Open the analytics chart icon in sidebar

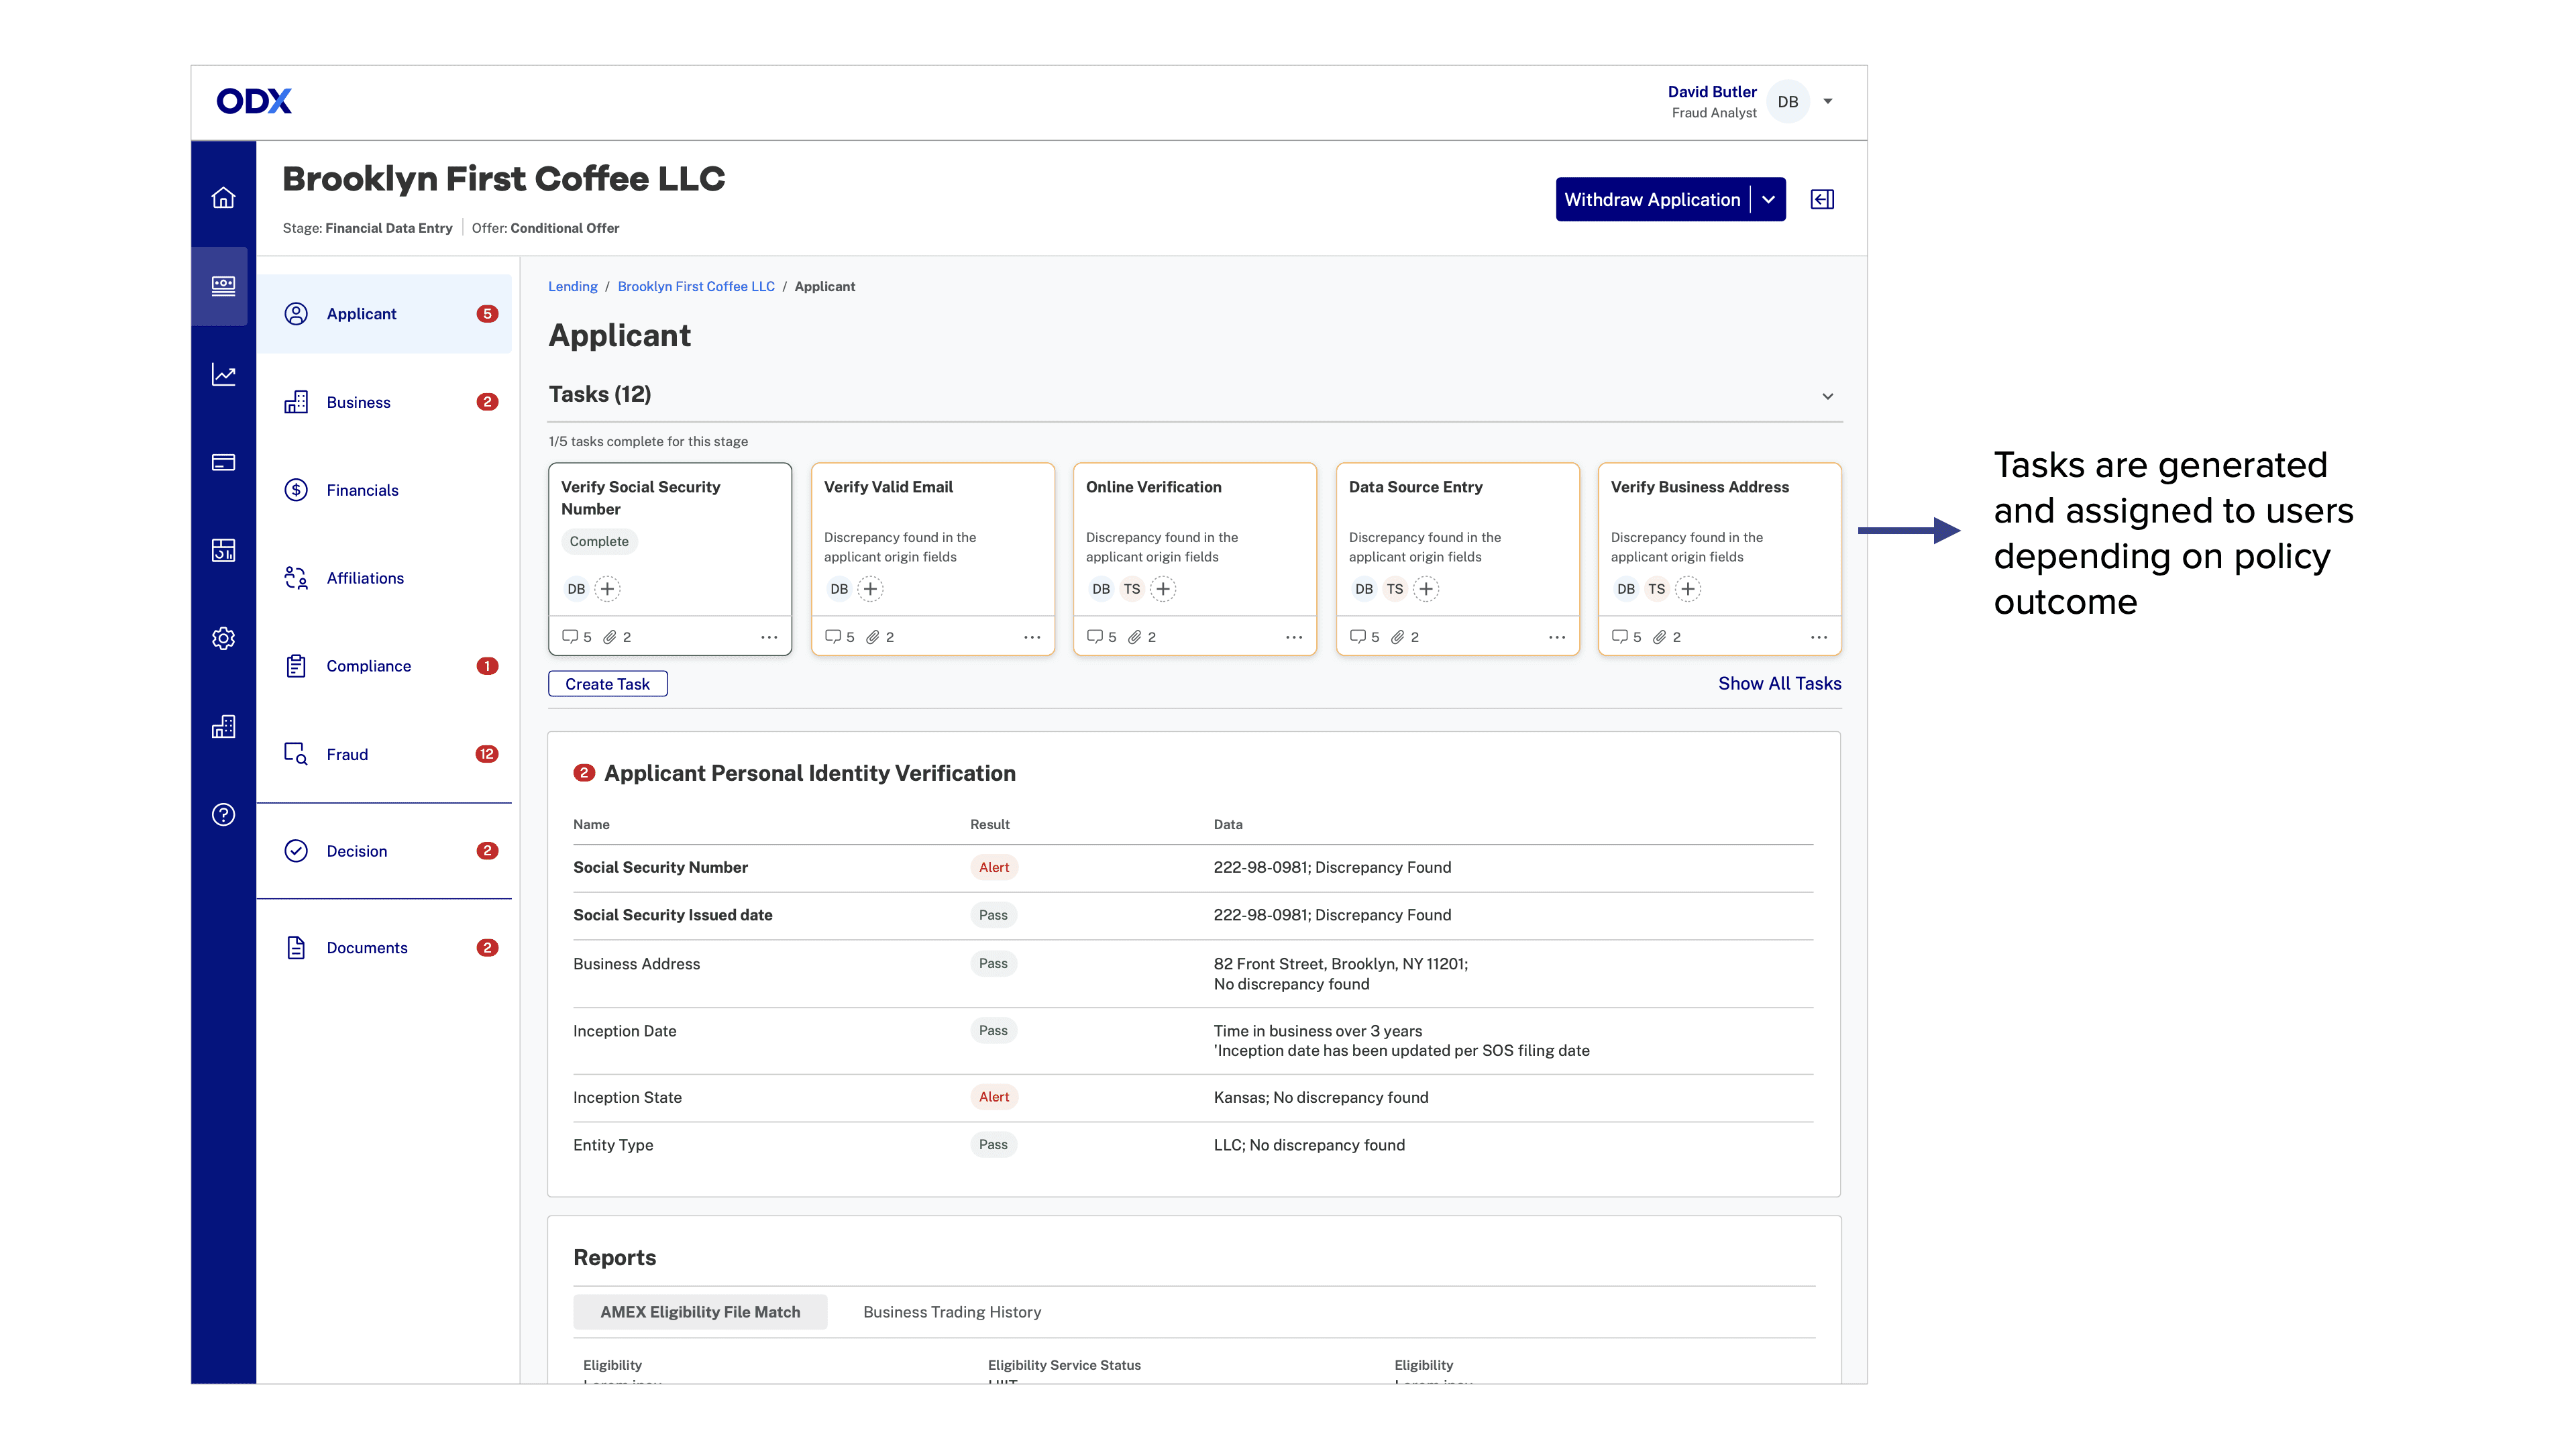click(x=223, y=375)
